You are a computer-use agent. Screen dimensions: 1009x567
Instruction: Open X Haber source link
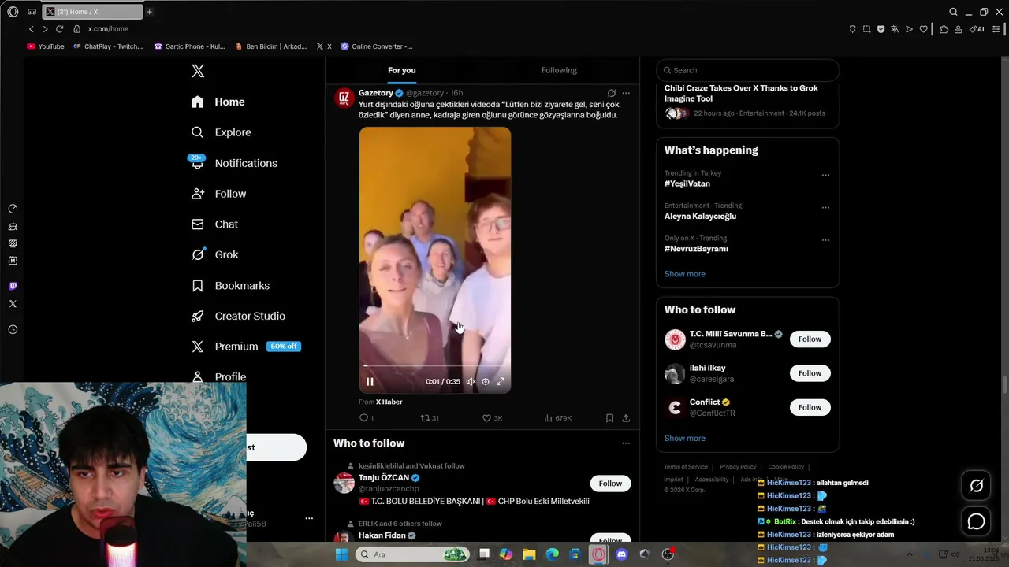click(389, 402)
